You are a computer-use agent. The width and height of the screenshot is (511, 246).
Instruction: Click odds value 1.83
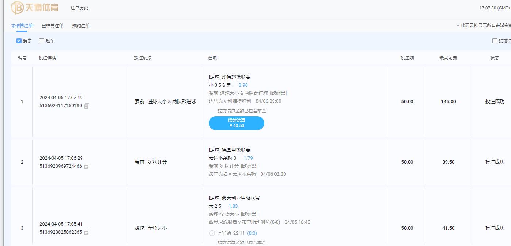click(x=233, y=206)
